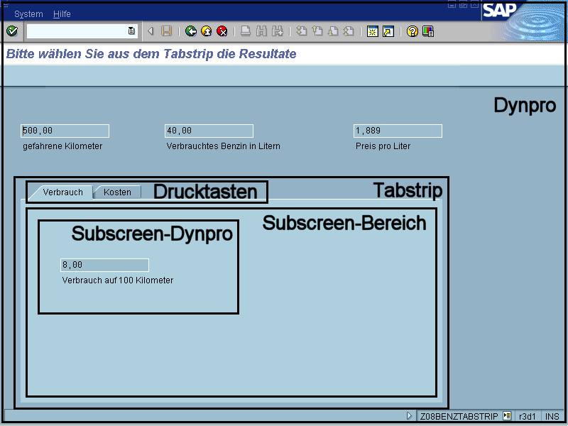Click the yellow Help question mark icon
This screenshot has width=568, height=426.
point(412,31)
